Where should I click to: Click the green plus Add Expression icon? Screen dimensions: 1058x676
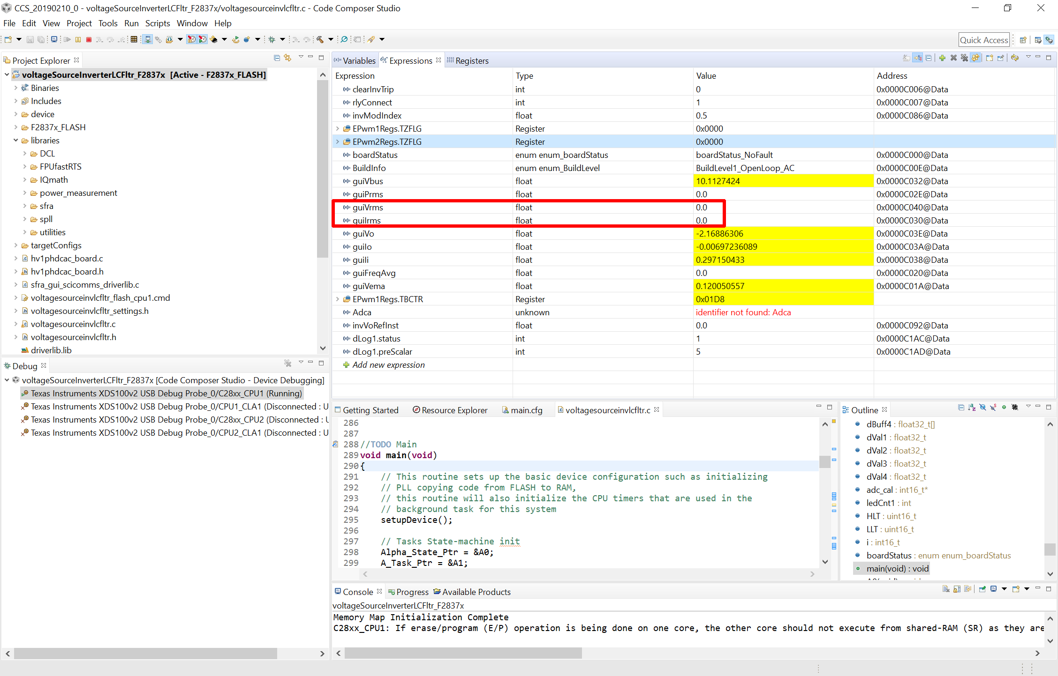(942, 58)
